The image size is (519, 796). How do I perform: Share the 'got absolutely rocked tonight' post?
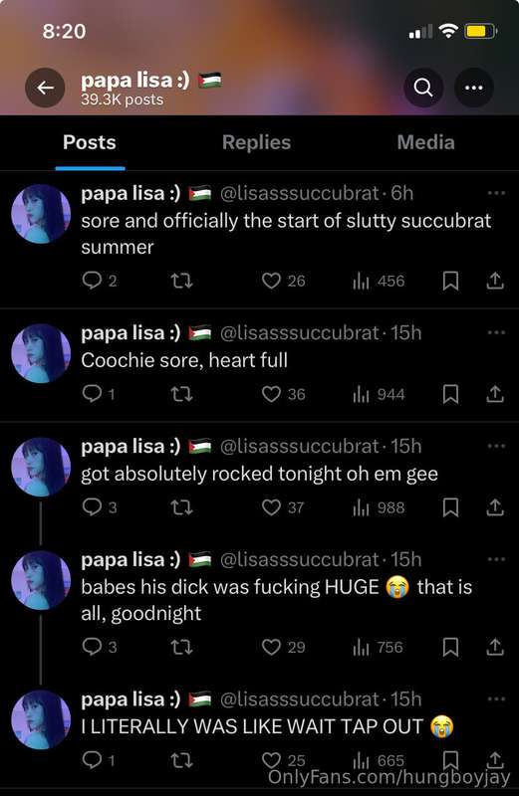coord(495,507)
